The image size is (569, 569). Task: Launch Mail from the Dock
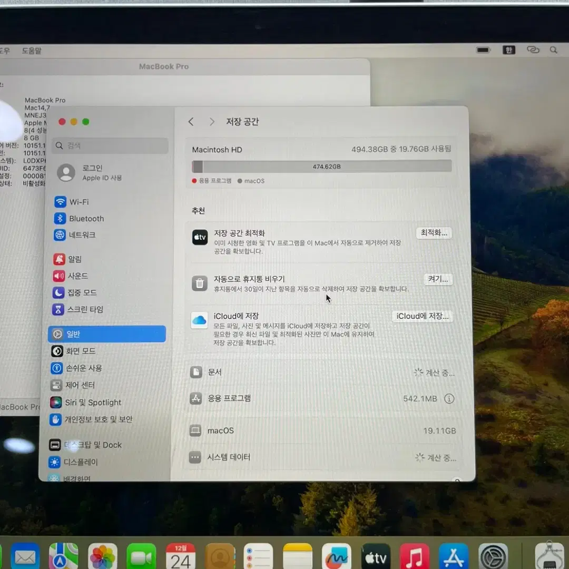(25, 557)
